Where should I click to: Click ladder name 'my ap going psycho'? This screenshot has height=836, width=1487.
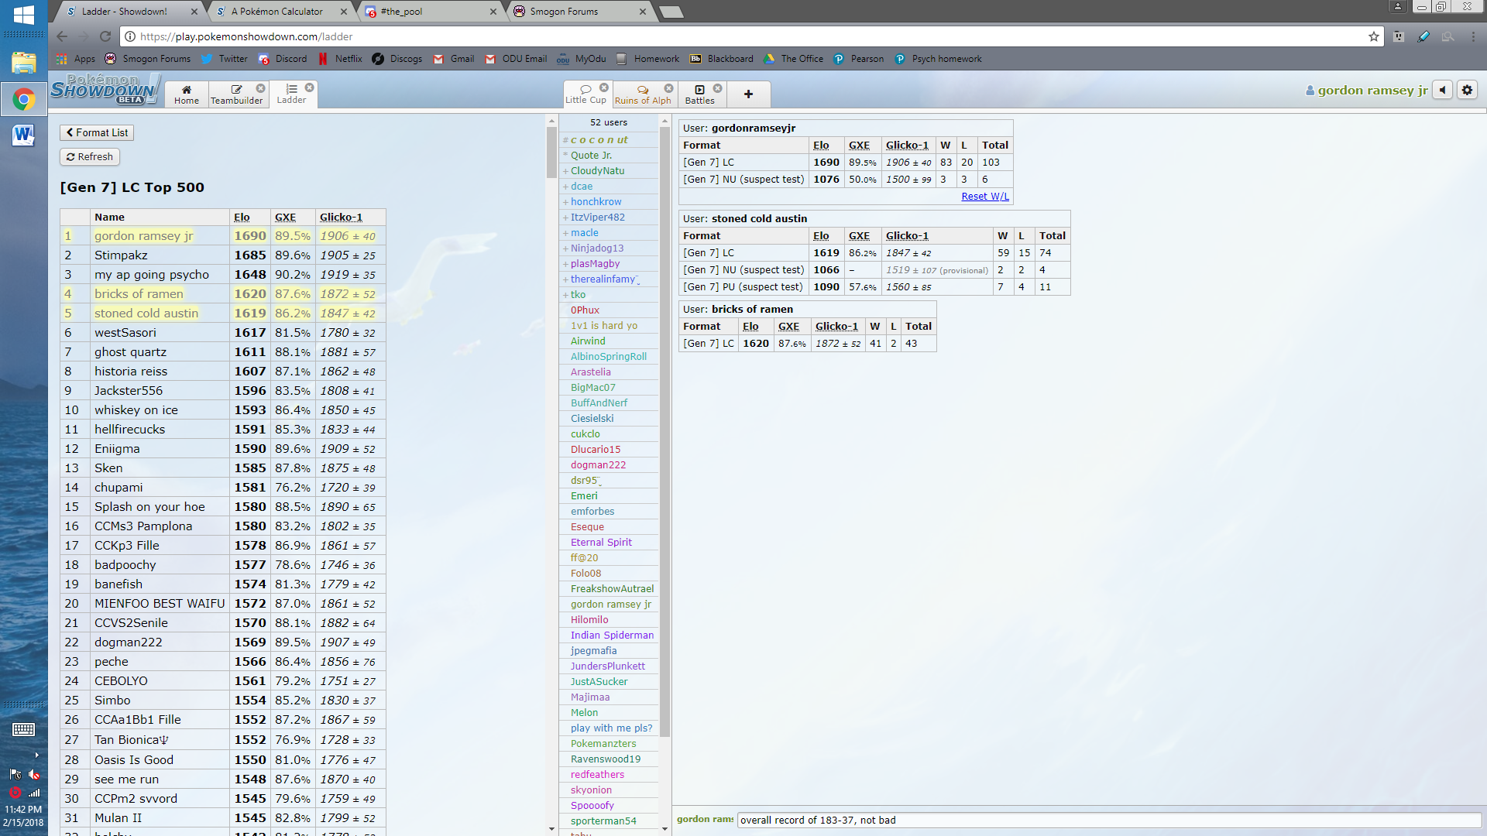(152, 275)
